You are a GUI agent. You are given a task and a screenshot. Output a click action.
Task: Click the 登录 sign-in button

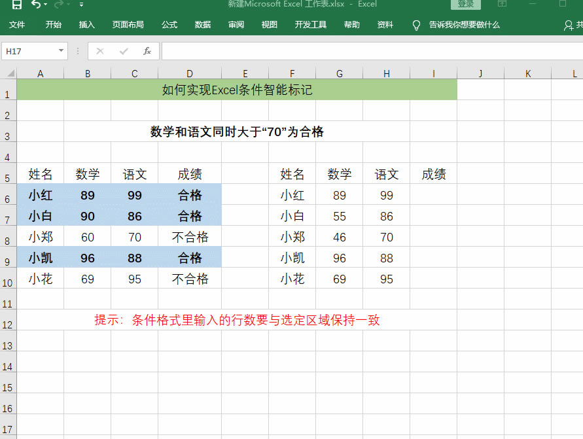[465, 5]
